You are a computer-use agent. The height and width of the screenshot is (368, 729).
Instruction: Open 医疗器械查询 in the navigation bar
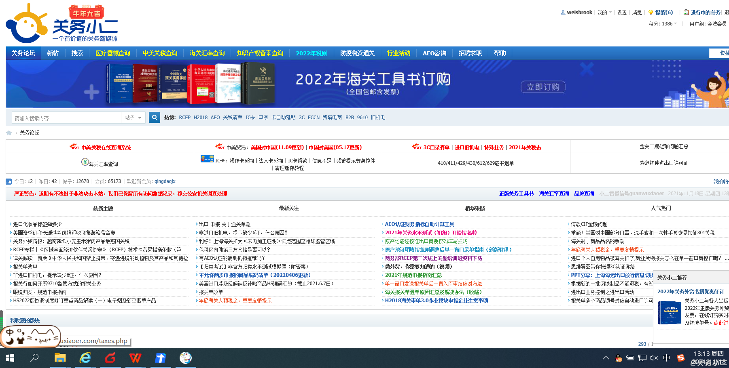113,53
